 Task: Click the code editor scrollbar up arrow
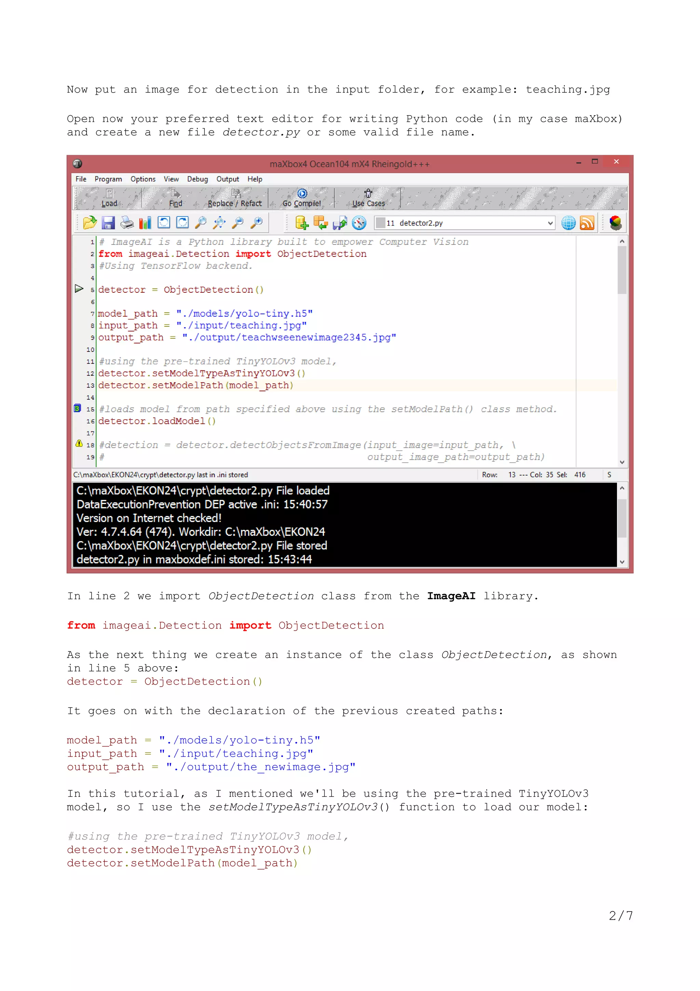[x=622, y=241]
